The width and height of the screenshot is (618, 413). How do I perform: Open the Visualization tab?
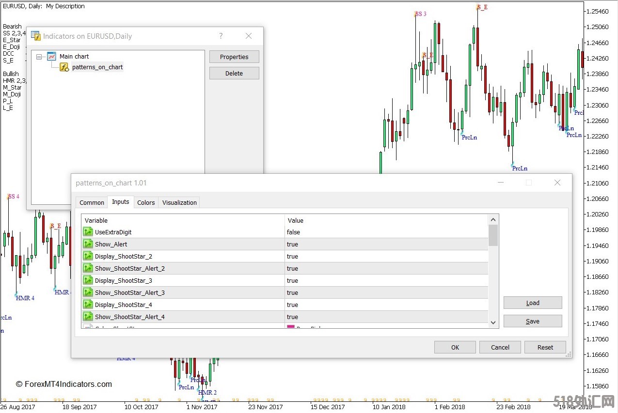coord(179,202)
